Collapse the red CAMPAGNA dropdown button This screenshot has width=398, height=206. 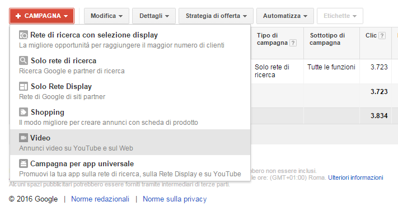pyautogui.click(x=41, y=16)
